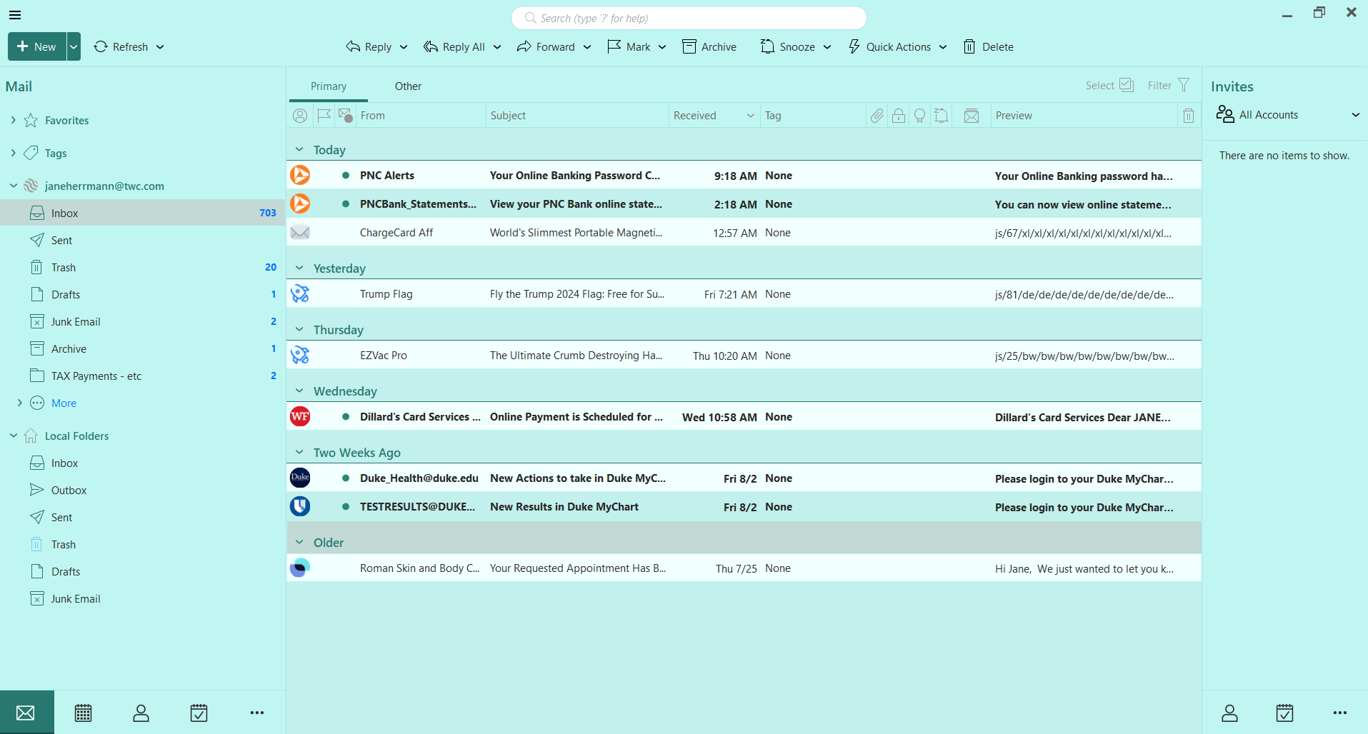Sort by envelope status column icon

point(972,116)
